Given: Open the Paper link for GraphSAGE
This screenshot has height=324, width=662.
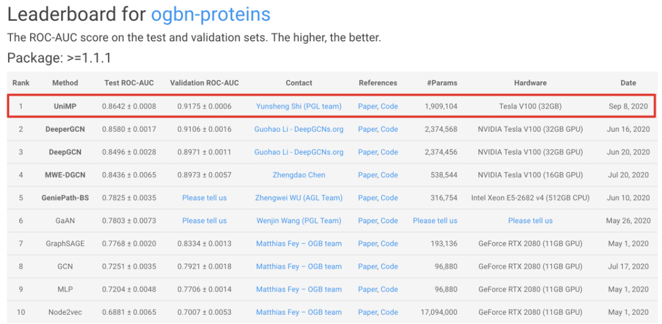Looking at the screenshot, I should click(x=367, y=244).
